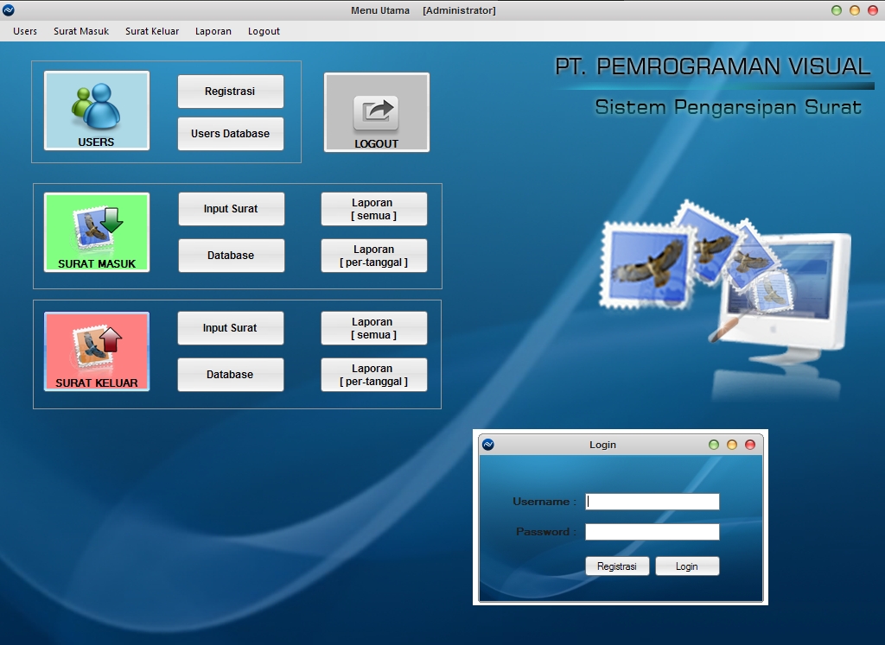Close Menu Utama window with red button
The width and height of the screenshot is (885, 645).
(x=873, y=10)
